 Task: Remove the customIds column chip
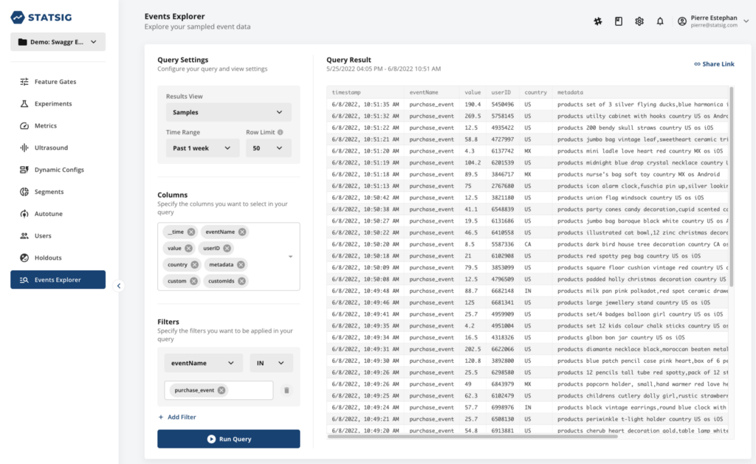click(241, 281)
